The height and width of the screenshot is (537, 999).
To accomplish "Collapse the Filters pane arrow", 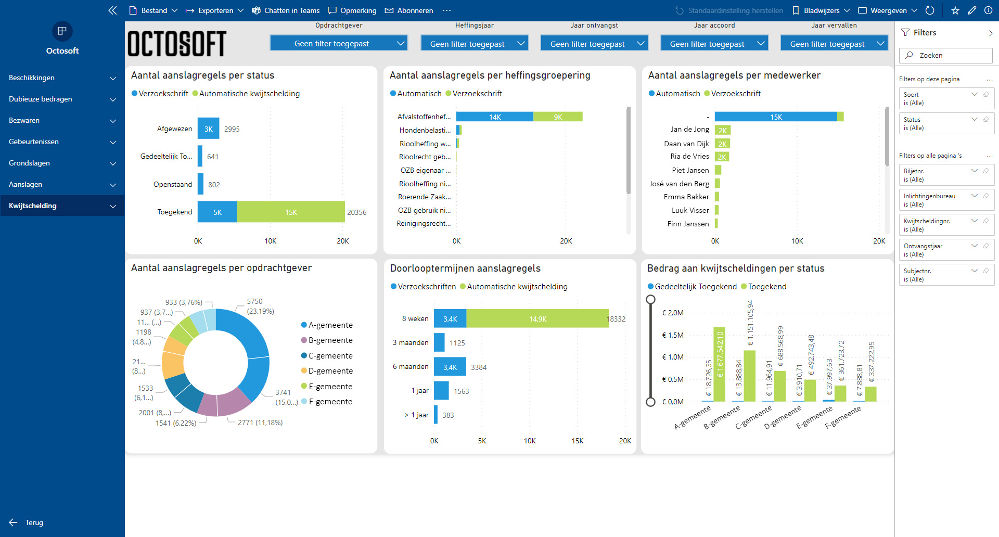I will coord(990,33).
